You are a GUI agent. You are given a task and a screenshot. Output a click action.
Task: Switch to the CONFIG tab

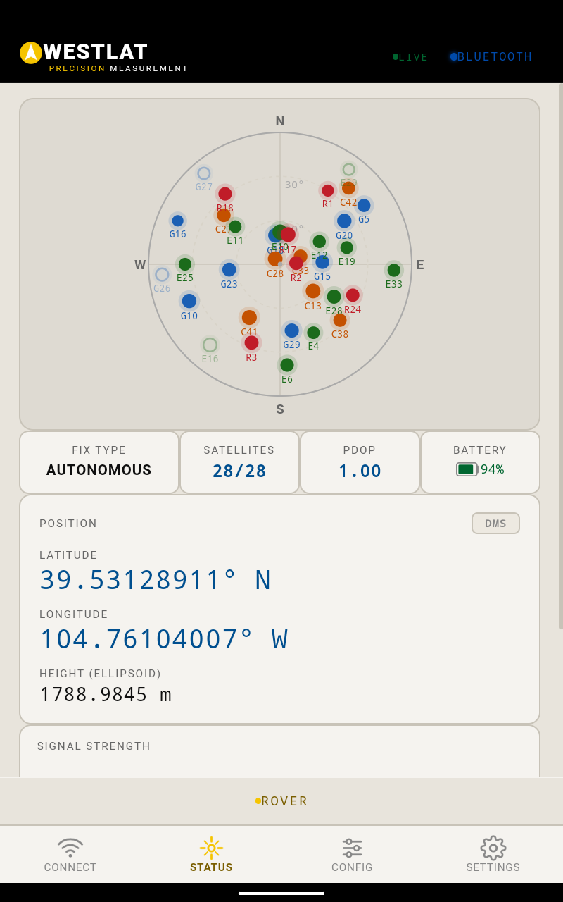tap(352, 854)
